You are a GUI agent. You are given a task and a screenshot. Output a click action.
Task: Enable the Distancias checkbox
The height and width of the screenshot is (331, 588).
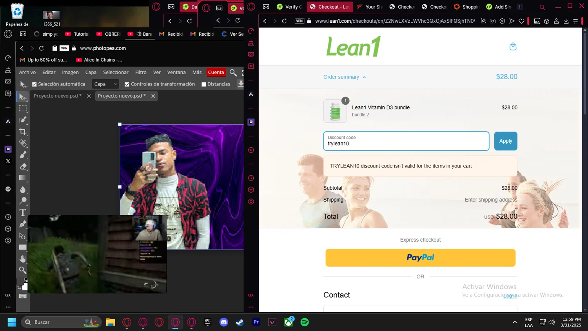(203, 84)
